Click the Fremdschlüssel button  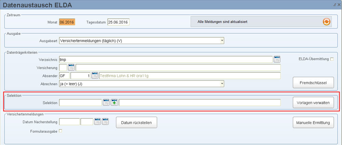pyautogui.click(x=313, y=83)
